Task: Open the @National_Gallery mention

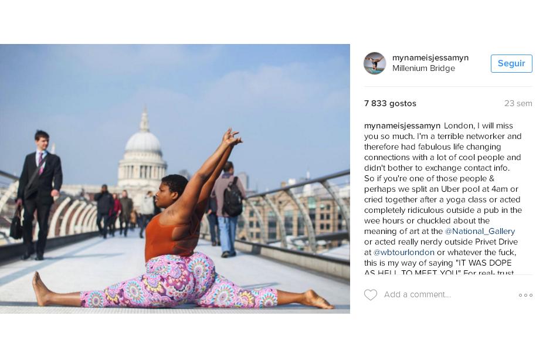Action: 480,232
